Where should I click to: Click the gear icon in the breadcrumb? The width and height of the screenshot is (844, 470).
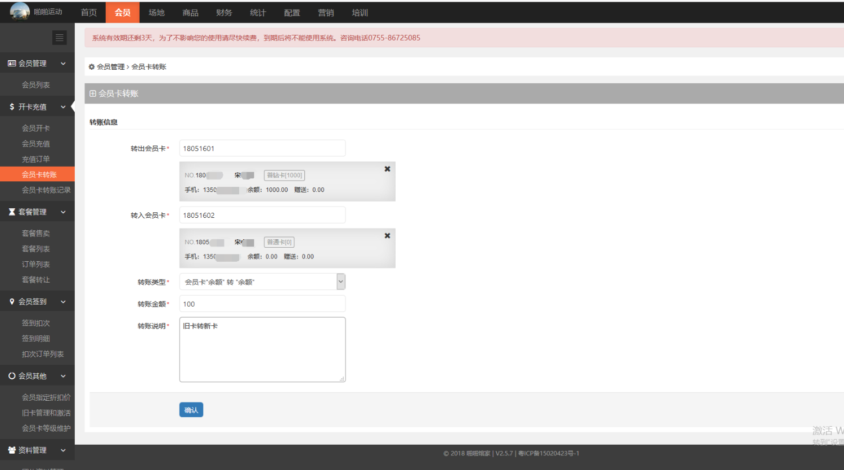[92, 67]
